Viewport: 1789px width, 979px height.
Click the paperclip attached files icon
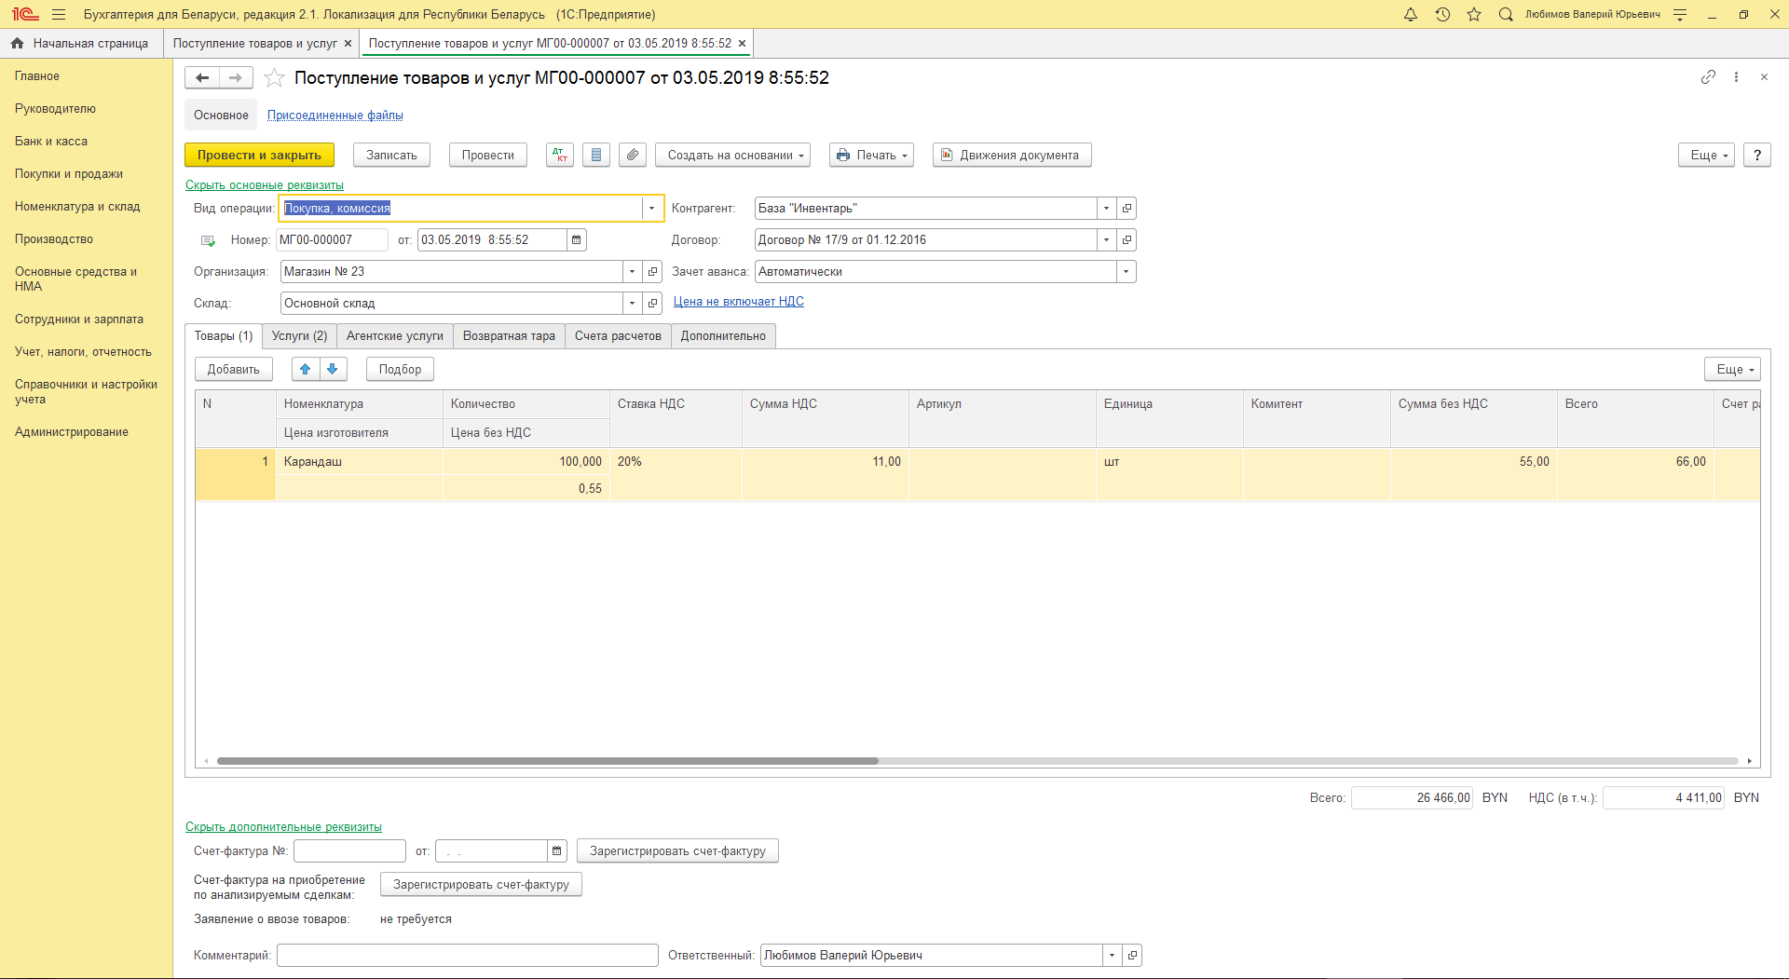(x=633, y=155)
